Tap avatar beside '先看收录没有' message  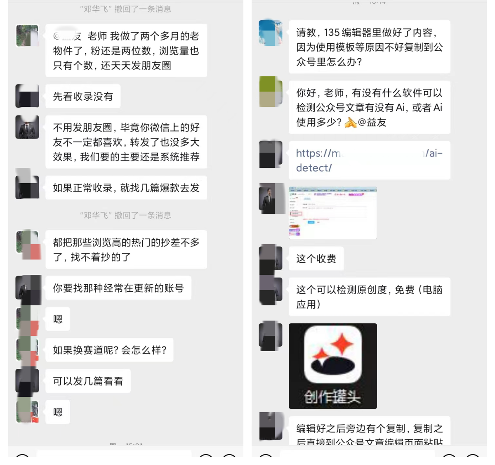(x=27, y=96)
